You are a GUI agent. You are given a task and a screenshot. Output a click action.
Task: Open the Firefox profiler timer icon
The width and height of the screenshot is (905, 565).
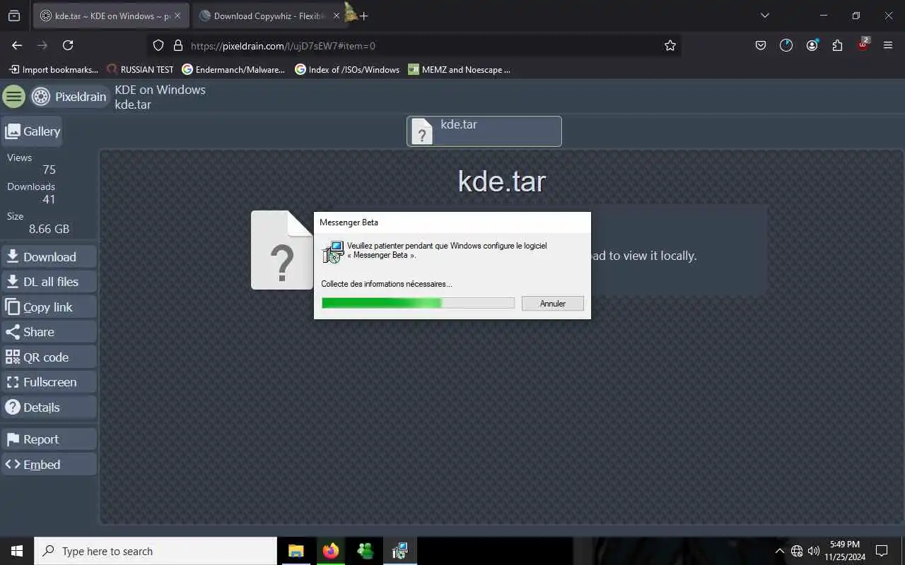point(786,45)
